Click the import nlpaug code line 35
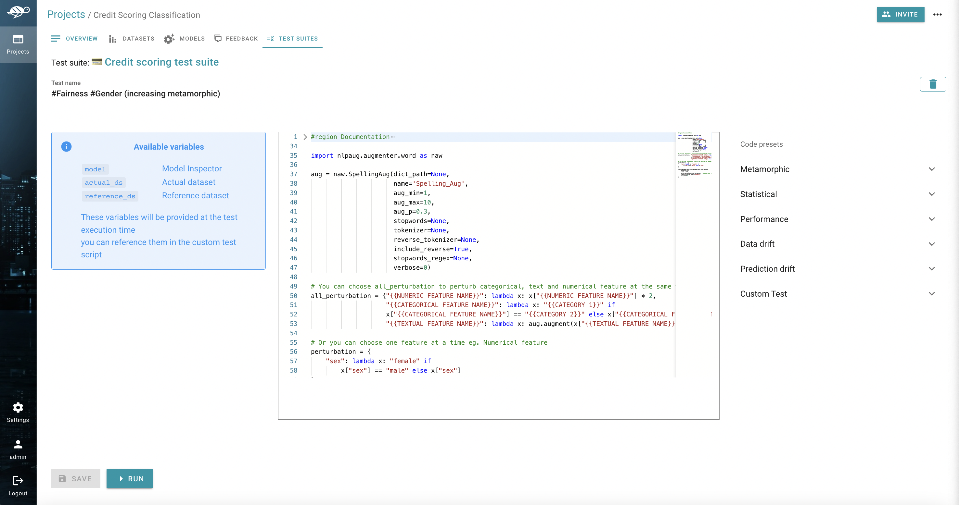Screen dimensions: 959x505 377,155
